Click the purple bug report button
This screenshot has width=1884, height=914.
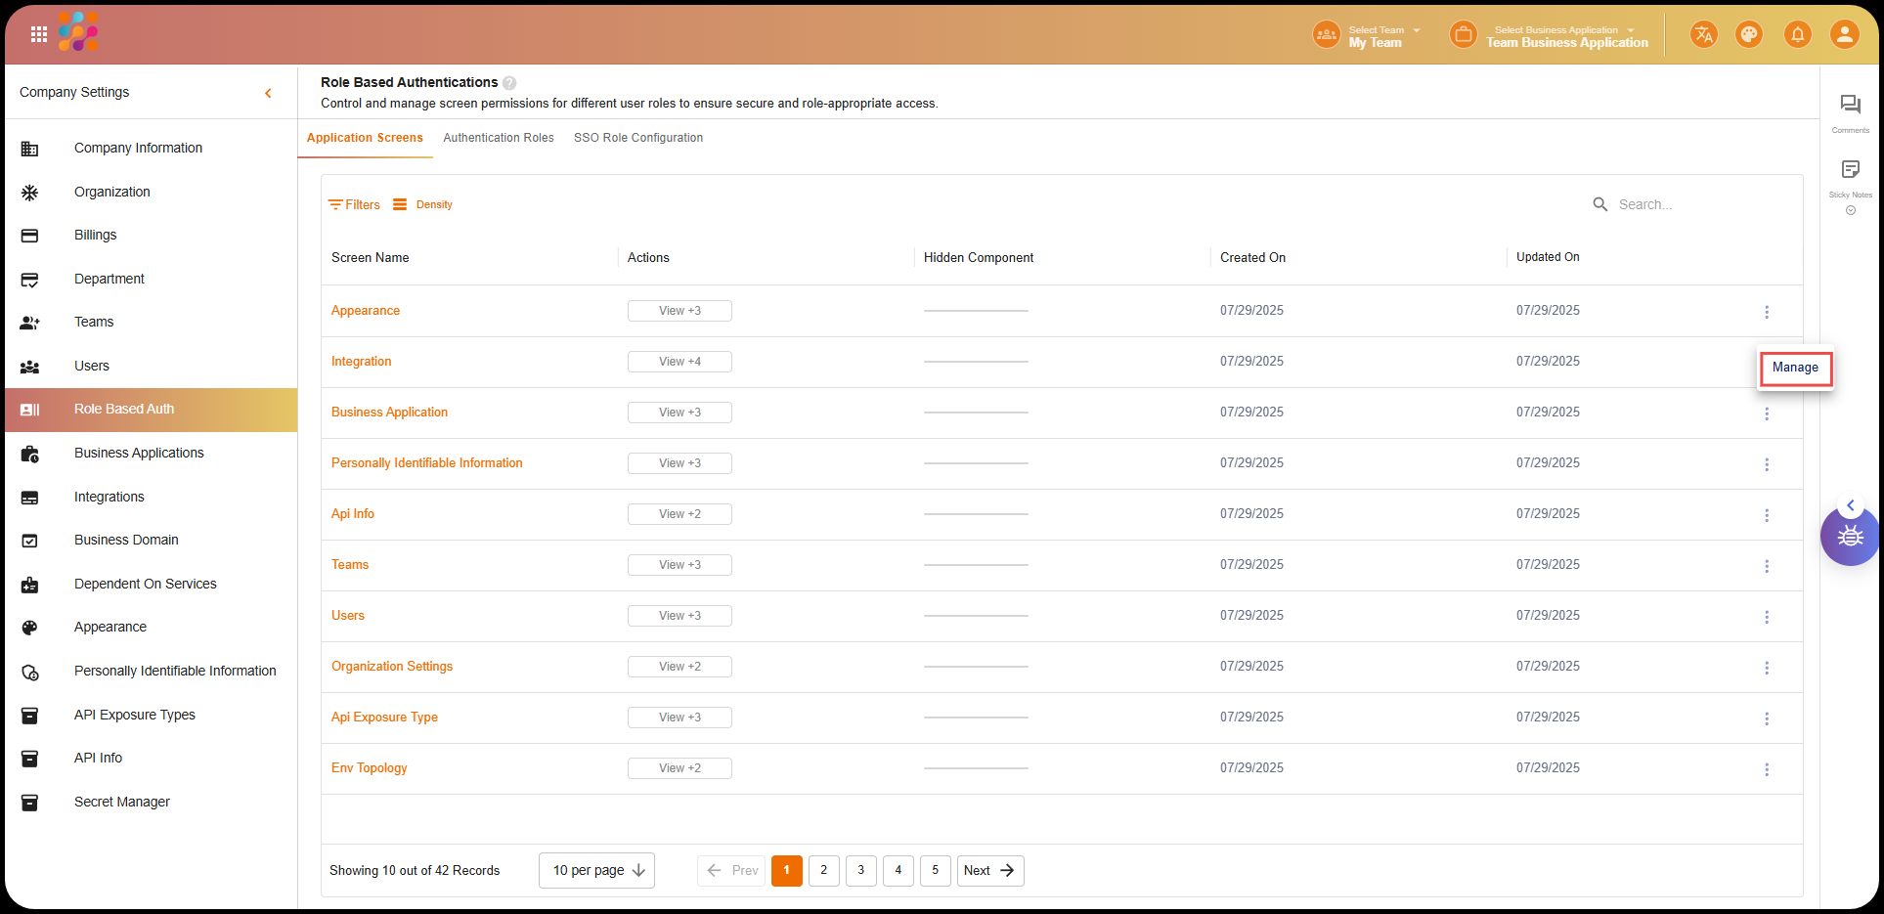pyautogui.click(x=1850, y=537)
